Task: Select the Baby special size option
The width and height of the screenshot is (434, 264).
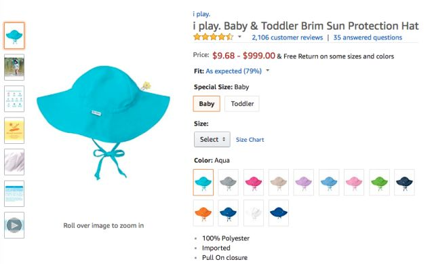Action: tap(206, 104)
